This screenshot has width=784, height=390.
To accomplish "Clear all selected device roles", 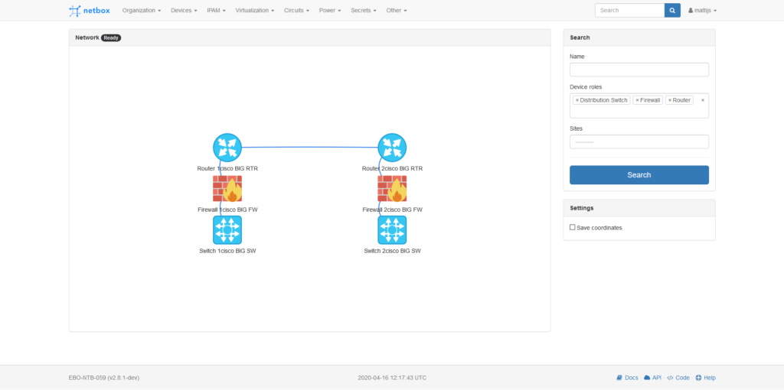I will [703, 100].
